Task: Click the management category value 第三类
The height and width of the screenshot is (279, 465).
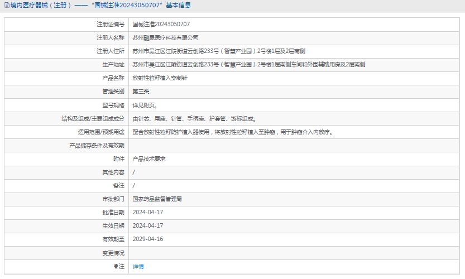Action: coord(141,92)
